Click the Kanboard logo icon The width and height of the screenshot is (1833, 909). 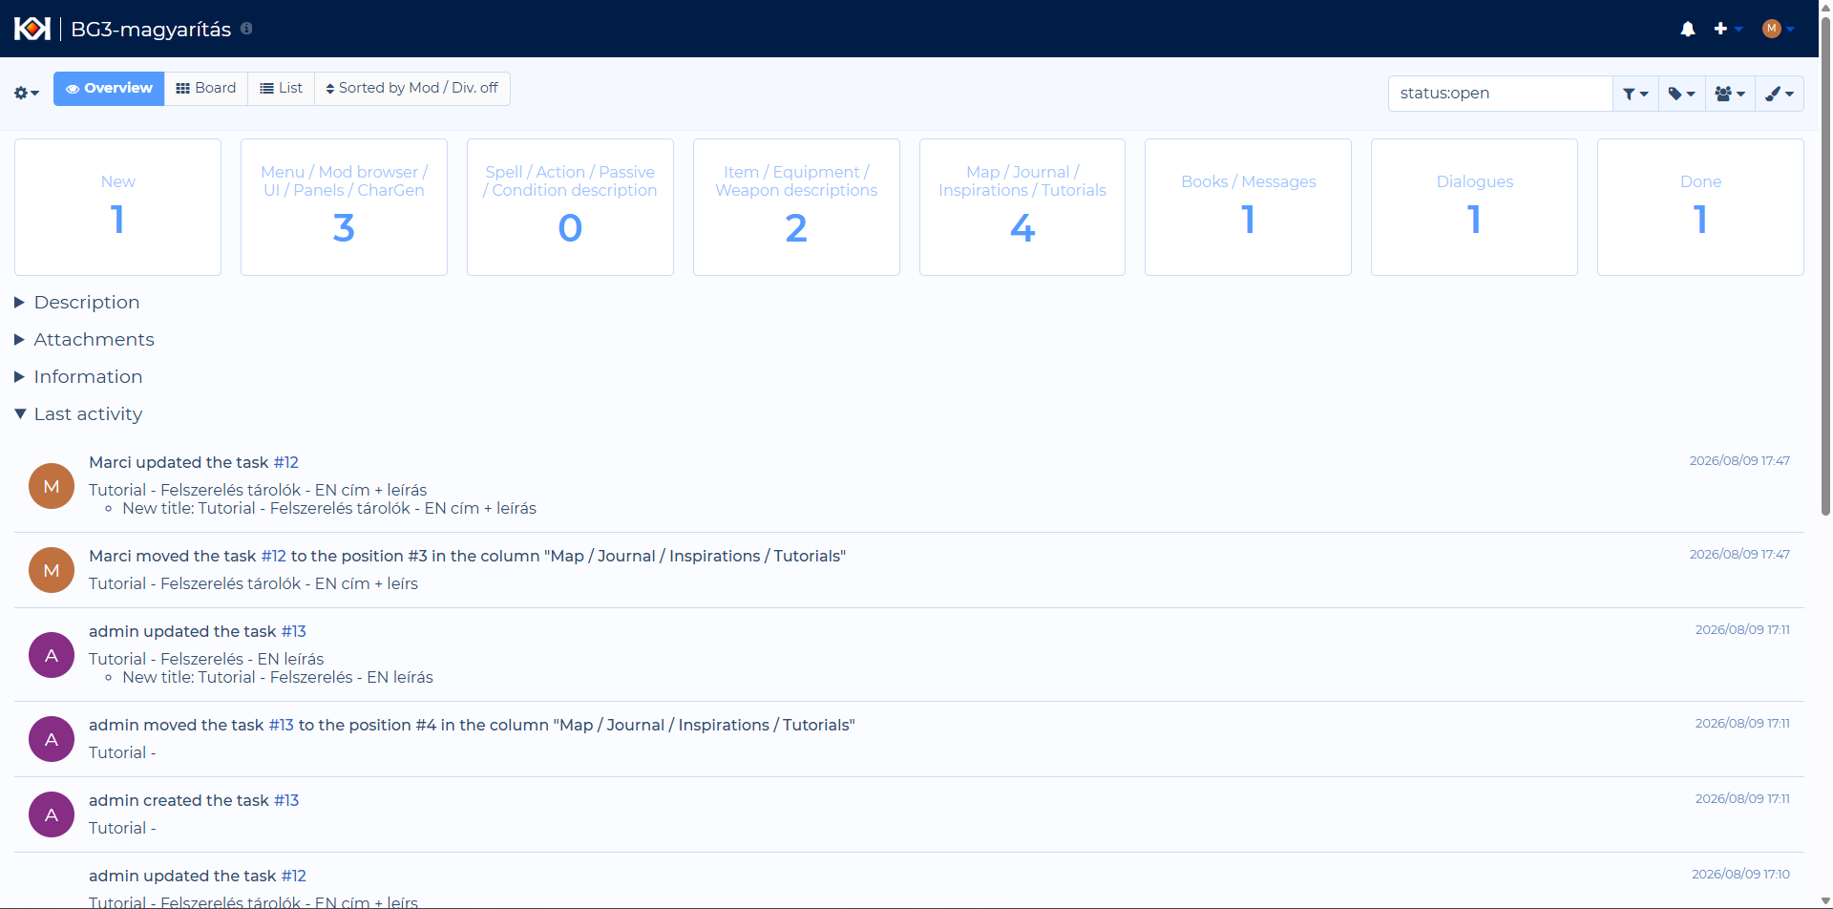pyautogui.click(x=32, y=29)
